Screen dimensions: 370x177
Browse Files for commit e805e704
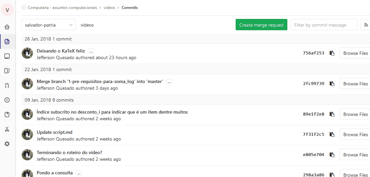click(x=355, y=154)
